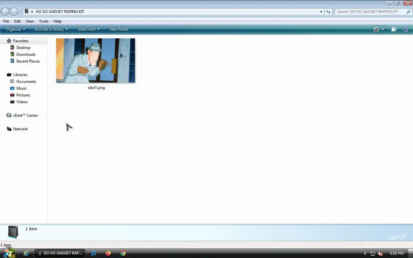Open the view options dropdown arrow
Screen dimensions: 413x258
383,29
